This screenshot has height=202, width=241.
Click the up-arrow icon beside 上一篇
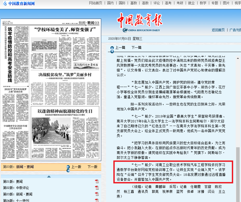pyautogui.click(x=112, y=48)
